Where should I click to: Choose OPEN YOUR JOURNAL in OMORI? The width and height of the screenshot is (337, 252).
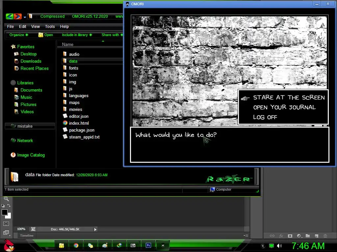tap(284, 107)
